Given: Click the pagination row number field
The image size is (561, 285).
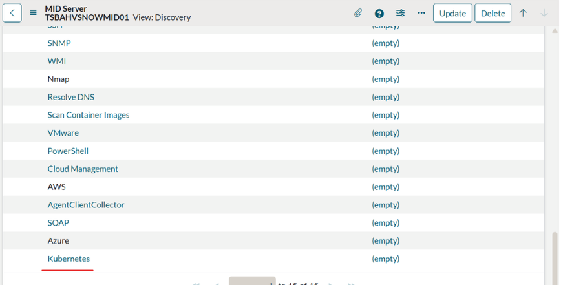Looking at the screenshot, I should [252, 281].
